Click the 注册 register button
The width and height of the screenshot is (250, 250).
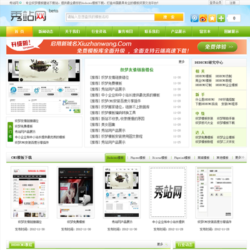click(232, 2)
